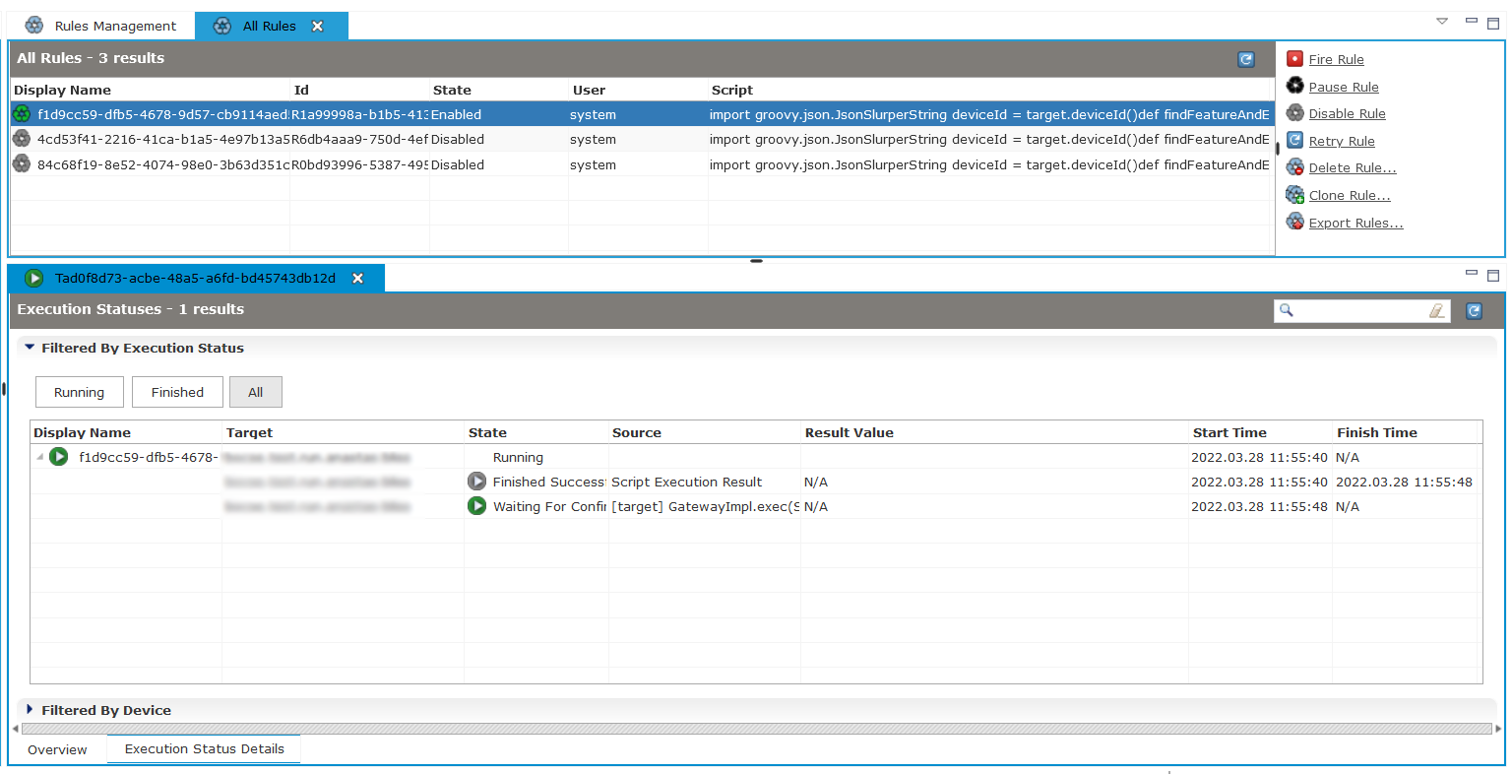Refresh the All Rules table
The width and height of the screenshot is (1512, 774).
coord(1246,59)
